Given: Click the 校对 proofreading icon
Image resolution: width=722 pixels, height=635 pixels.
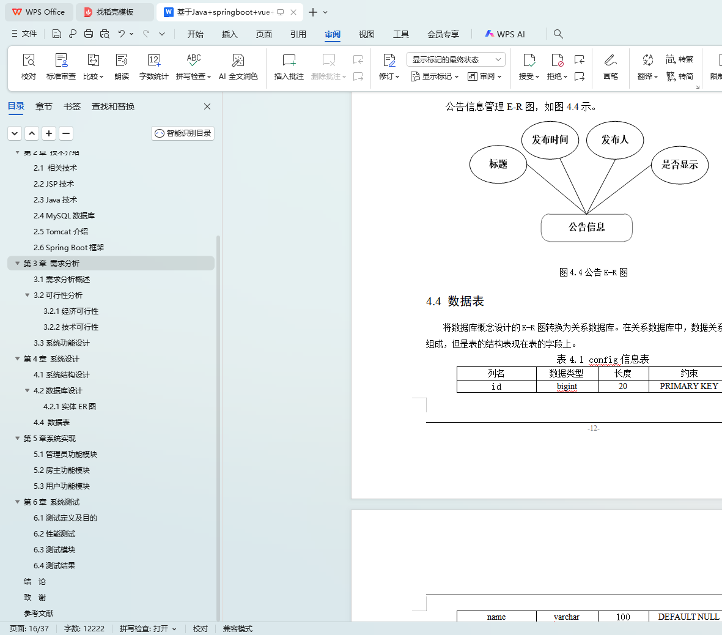Looking at the screenshot, I should (29, 66).
